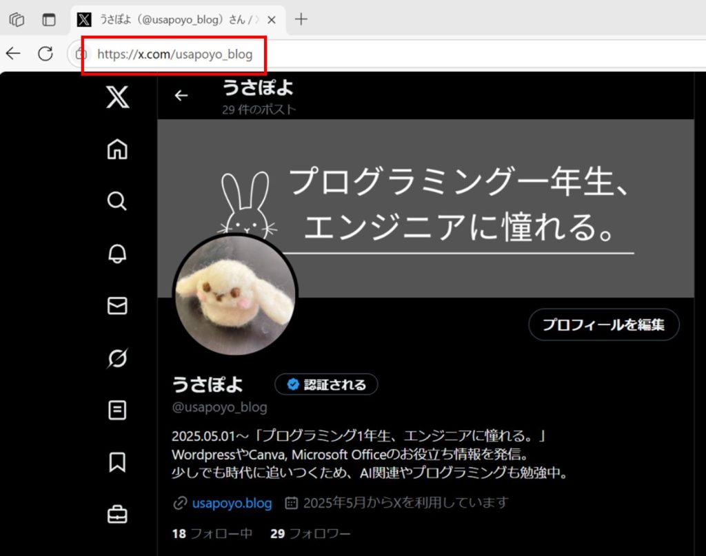Viewport: 706px width, 556px height.
Task: Open Grok icon in sidebar
Action: 117,358
